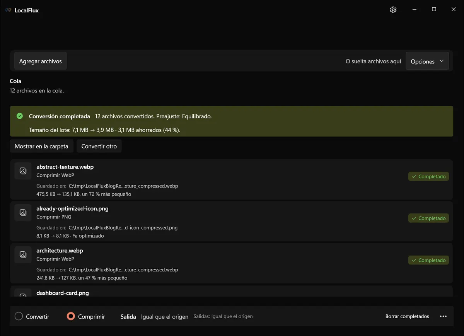Select the dashboard-card.png file name
This screenshot has width=464, height=336.
(x=63, y=293)
